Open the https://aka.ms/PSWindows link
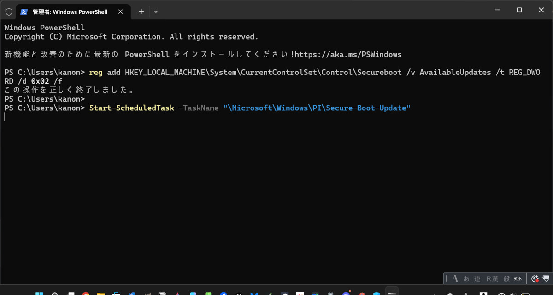Image resolution: width=553 pixels, height=295 pixels. pos(348,54)
